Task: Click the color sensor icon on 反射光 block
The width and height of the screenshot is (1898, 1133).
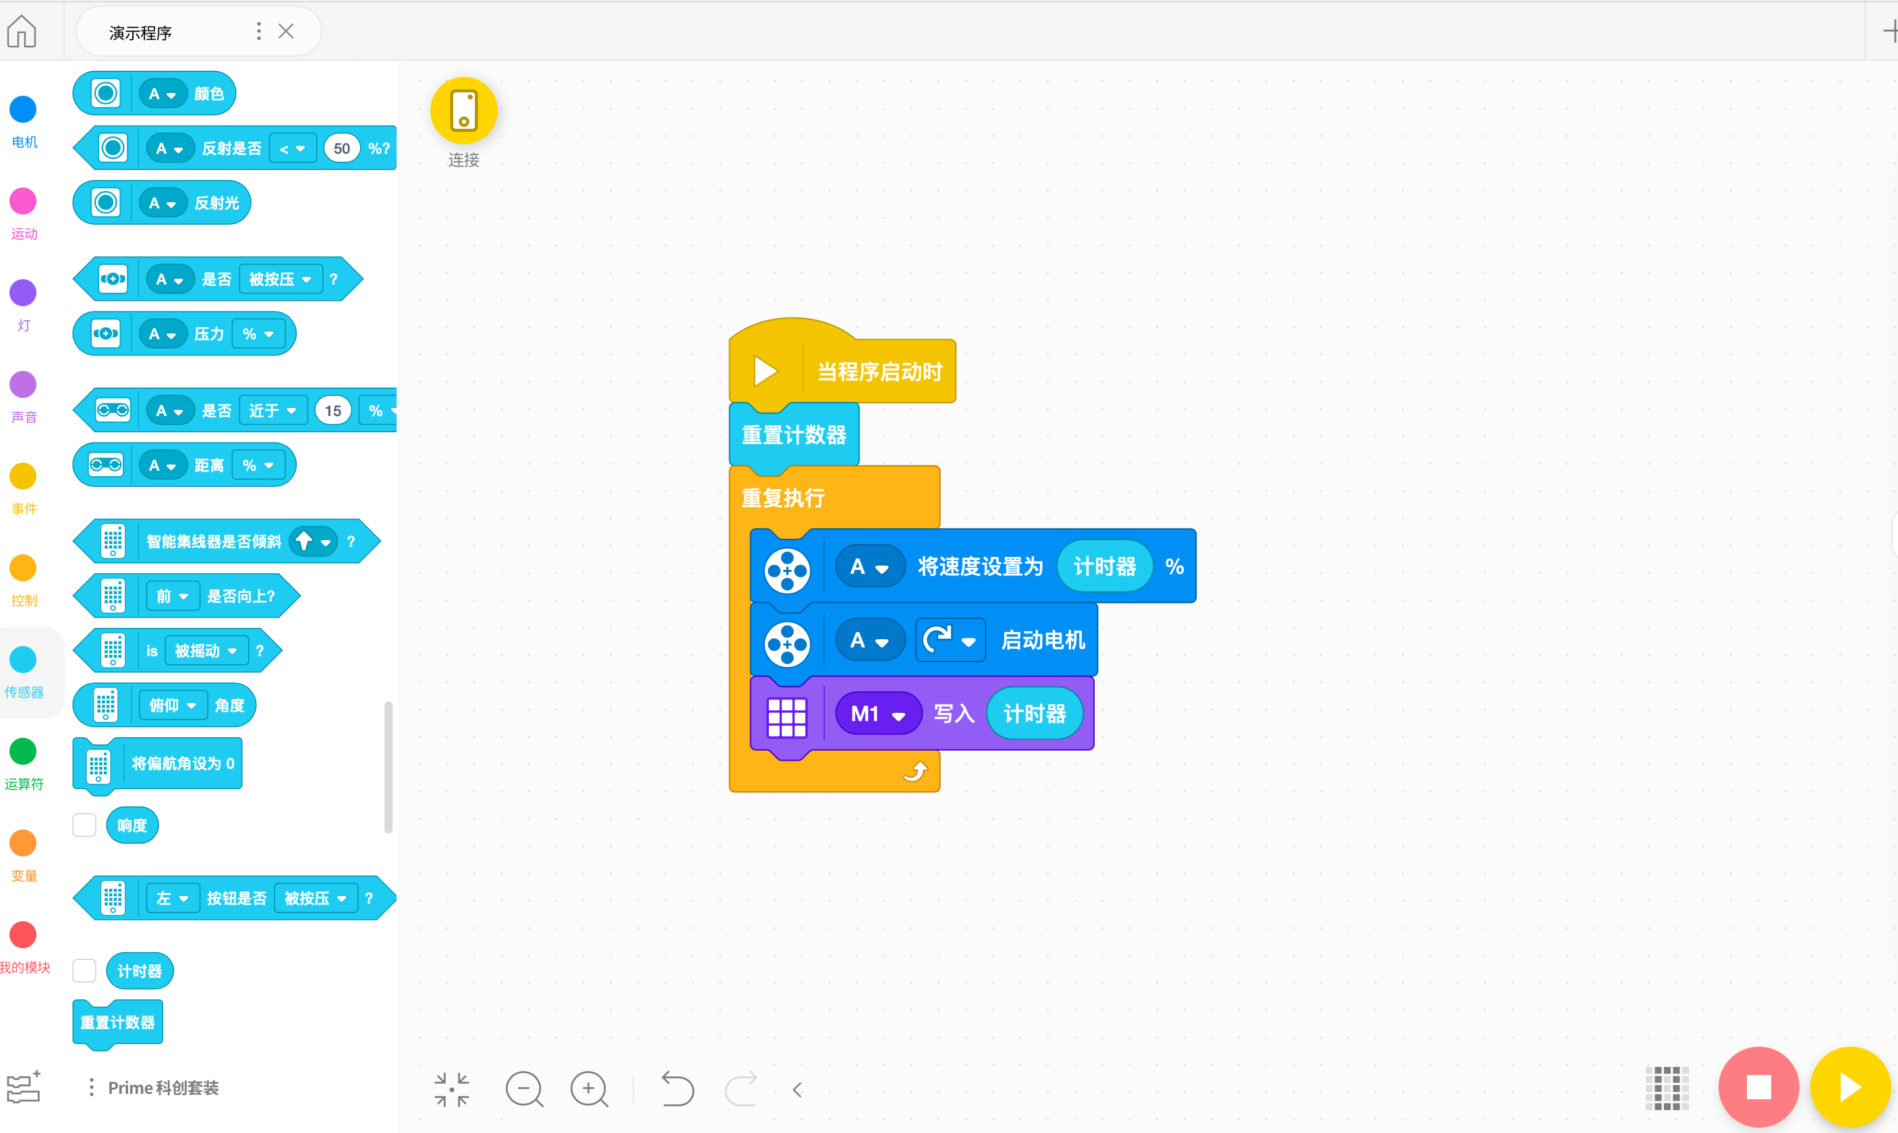Action: coord(105,203)
